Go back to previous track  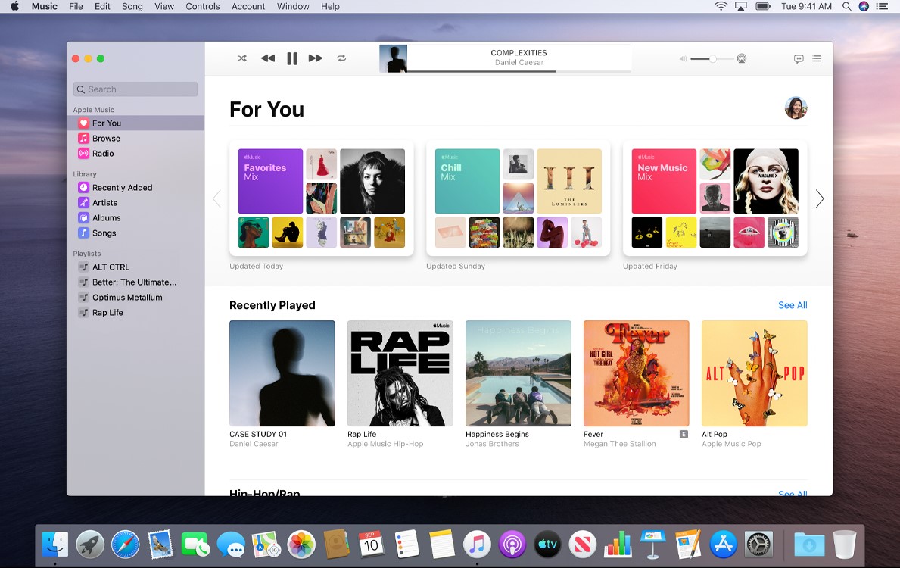click(x=267, y=58)
